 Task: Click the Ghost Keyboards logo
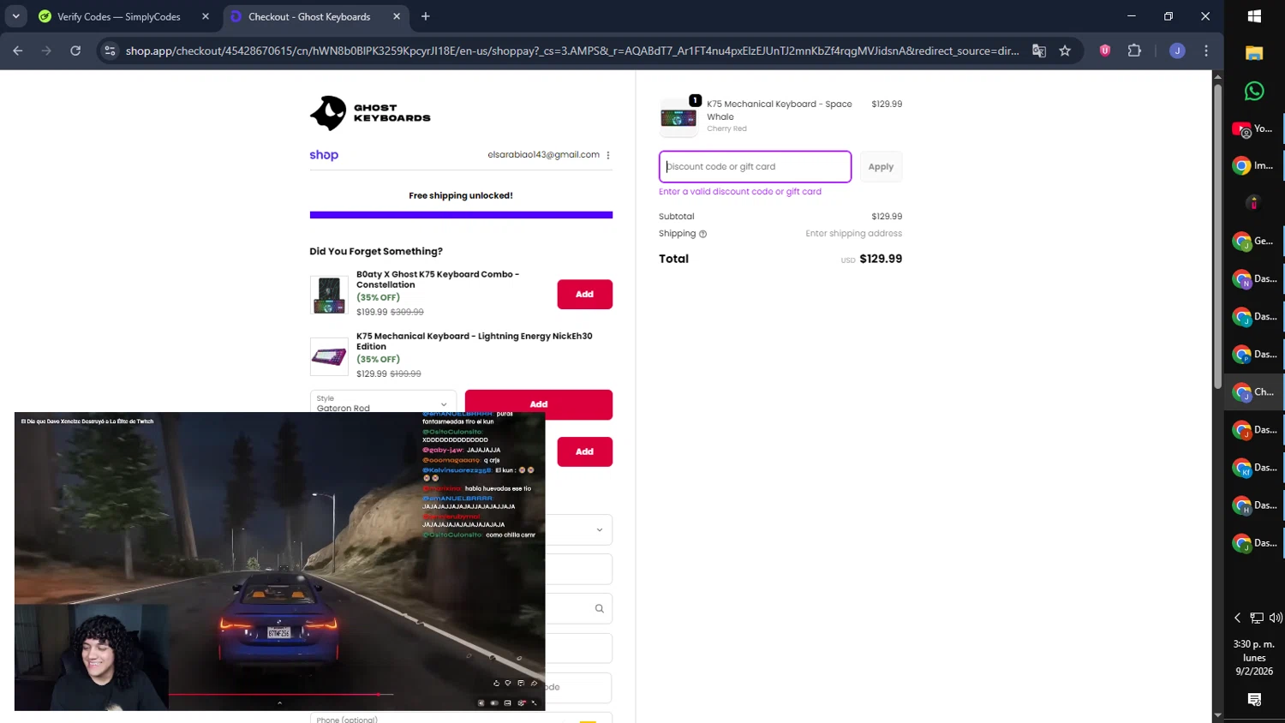(x=370, y=113)
